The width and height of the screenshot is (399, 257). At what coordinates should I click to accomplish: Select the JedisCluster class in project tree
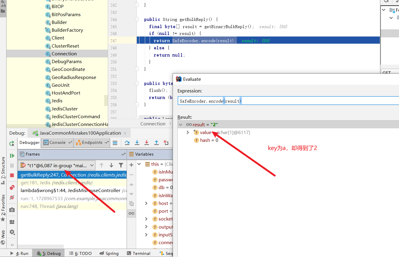[x=65, y=109]
